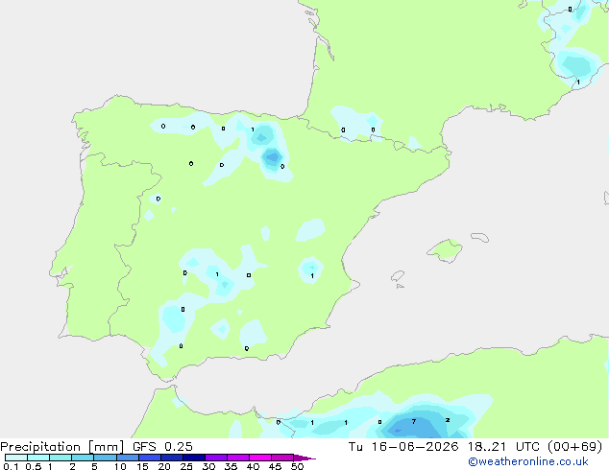
Task: Select the legend swatch between 10 and 15
Action: (x=128, y=458)
